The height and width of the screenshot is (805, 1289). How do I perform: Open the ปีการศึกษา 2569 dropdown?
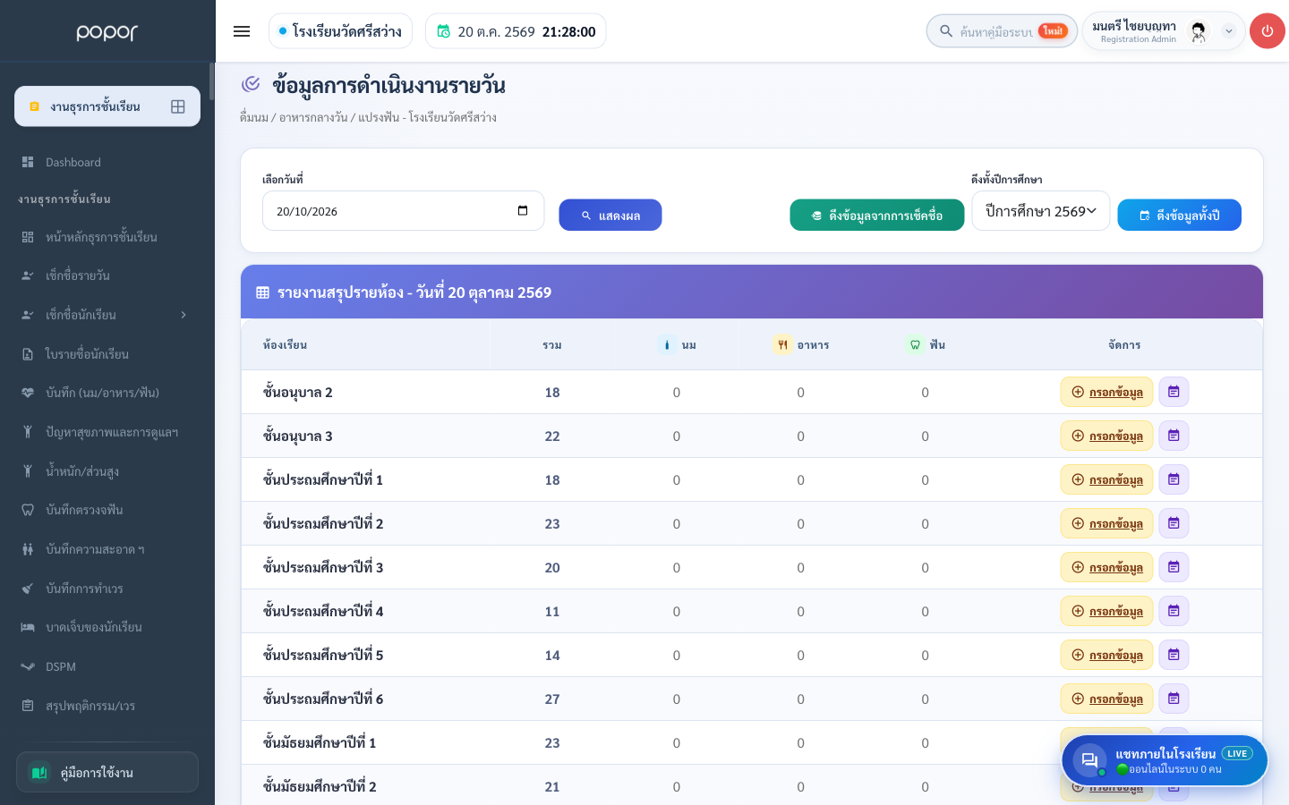click(1041, 211)
